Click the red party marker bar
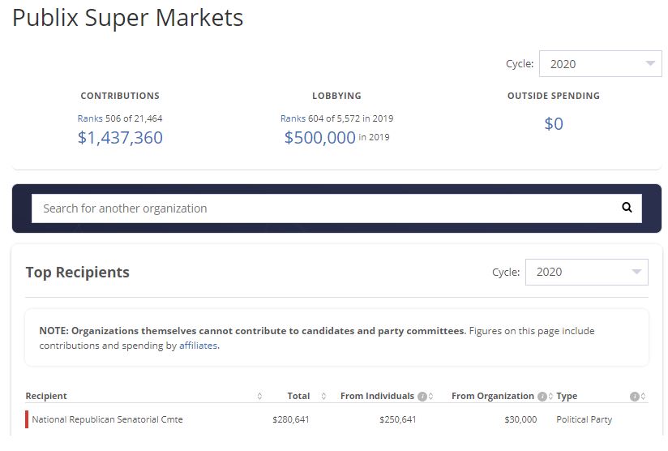The width and height of the screenshot is (668, 451). pos(27,419)
